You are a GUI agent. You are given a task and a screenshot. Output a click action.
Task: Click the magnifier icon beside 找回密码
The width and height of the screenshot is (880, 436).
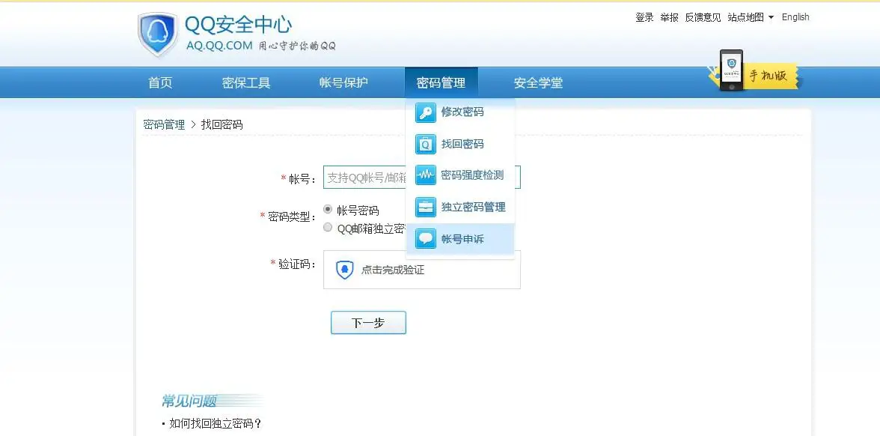click(x=425, y=143)
